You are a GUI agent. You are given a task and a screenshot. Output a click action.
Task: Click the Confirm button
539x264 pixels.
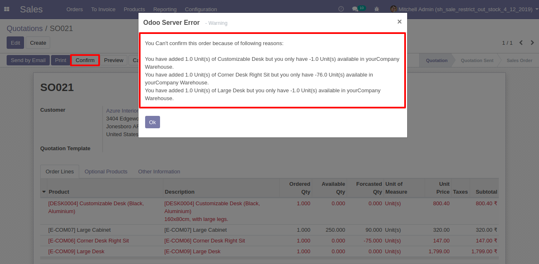point(85,60)
